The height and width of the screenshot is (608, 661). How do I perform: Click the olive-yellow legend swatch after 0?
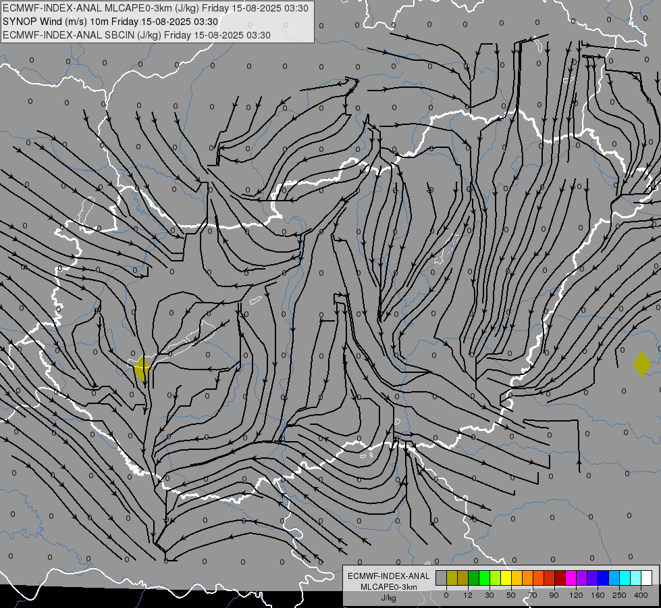(x=452, y=578)
